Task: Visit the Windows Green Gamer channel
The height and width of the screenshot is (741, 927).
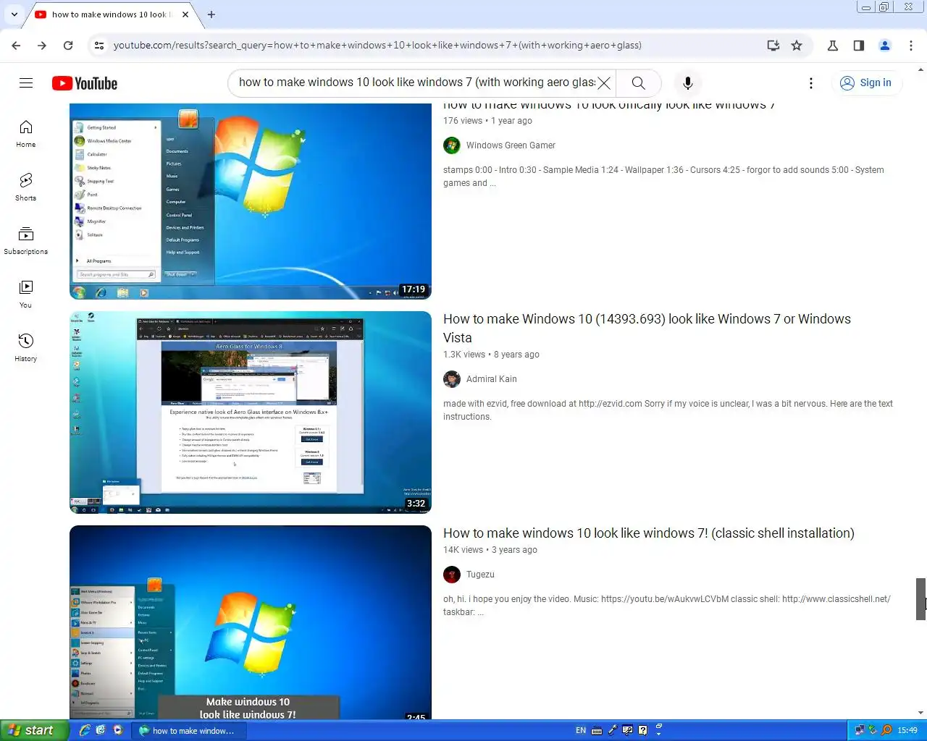Action: point(511,145)
